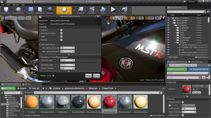Open the Min Lightmap Resolution dropdown
Image resolution: width=211 pixels, height=118 pixels.
[x=67, y=48]
